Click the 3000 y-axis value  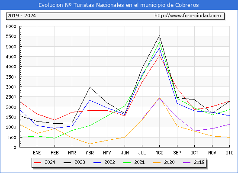click(11, 87)
